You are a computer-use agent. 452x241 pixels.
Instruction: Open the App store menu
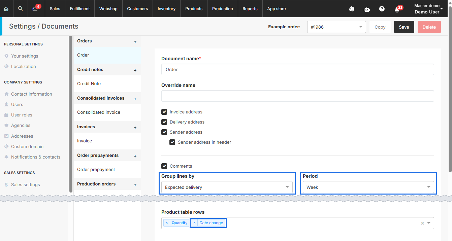pyautogui.click(x=277, y=9)
